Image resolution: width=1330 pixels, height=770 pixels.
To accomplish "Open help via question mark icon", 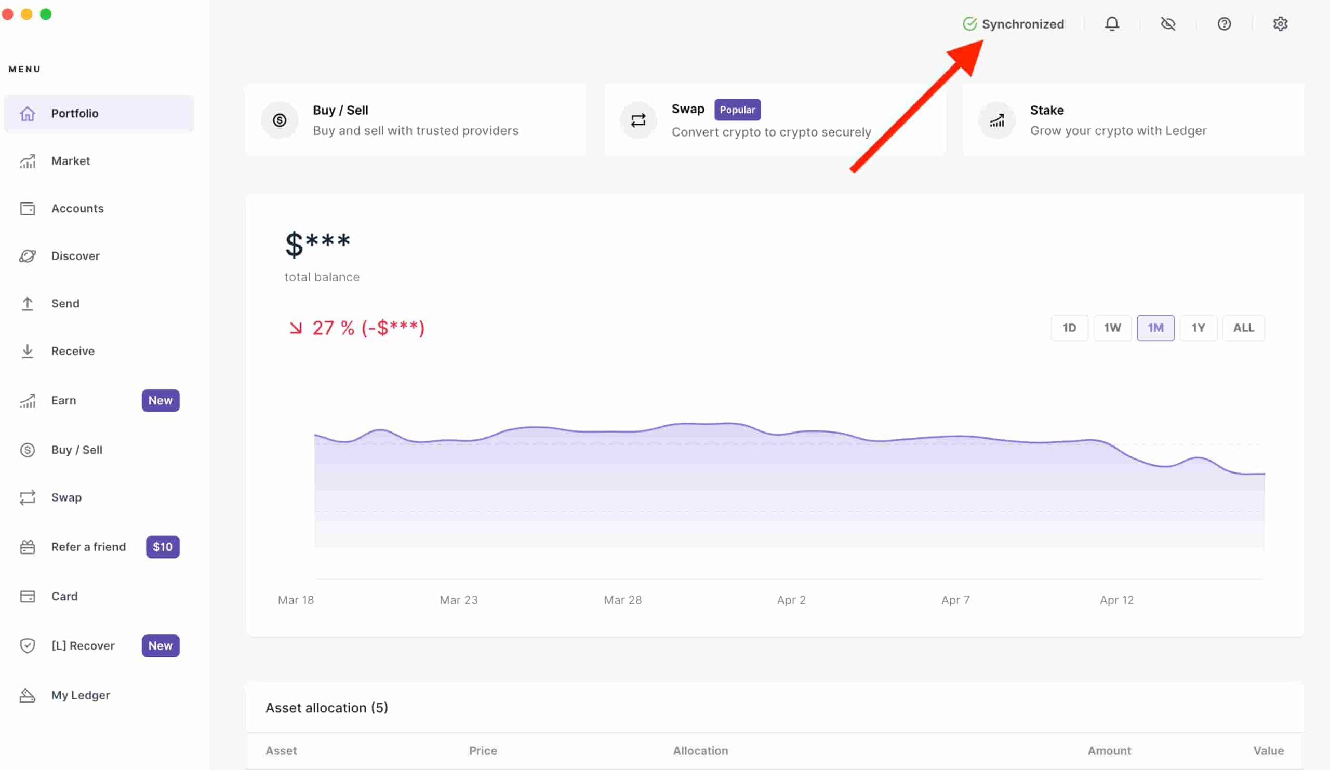I will pyautogui.click(x=1223, y=24).
